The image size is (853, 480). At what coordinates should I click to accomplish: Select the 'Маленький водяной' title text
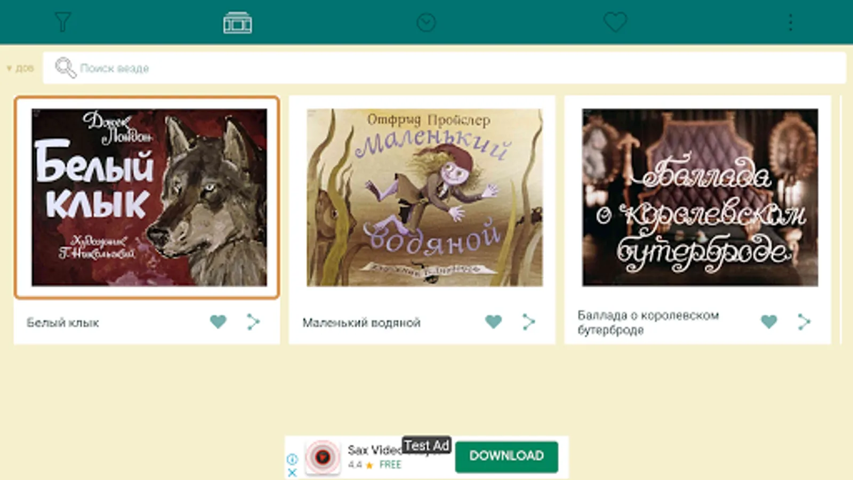click(361, 323)
